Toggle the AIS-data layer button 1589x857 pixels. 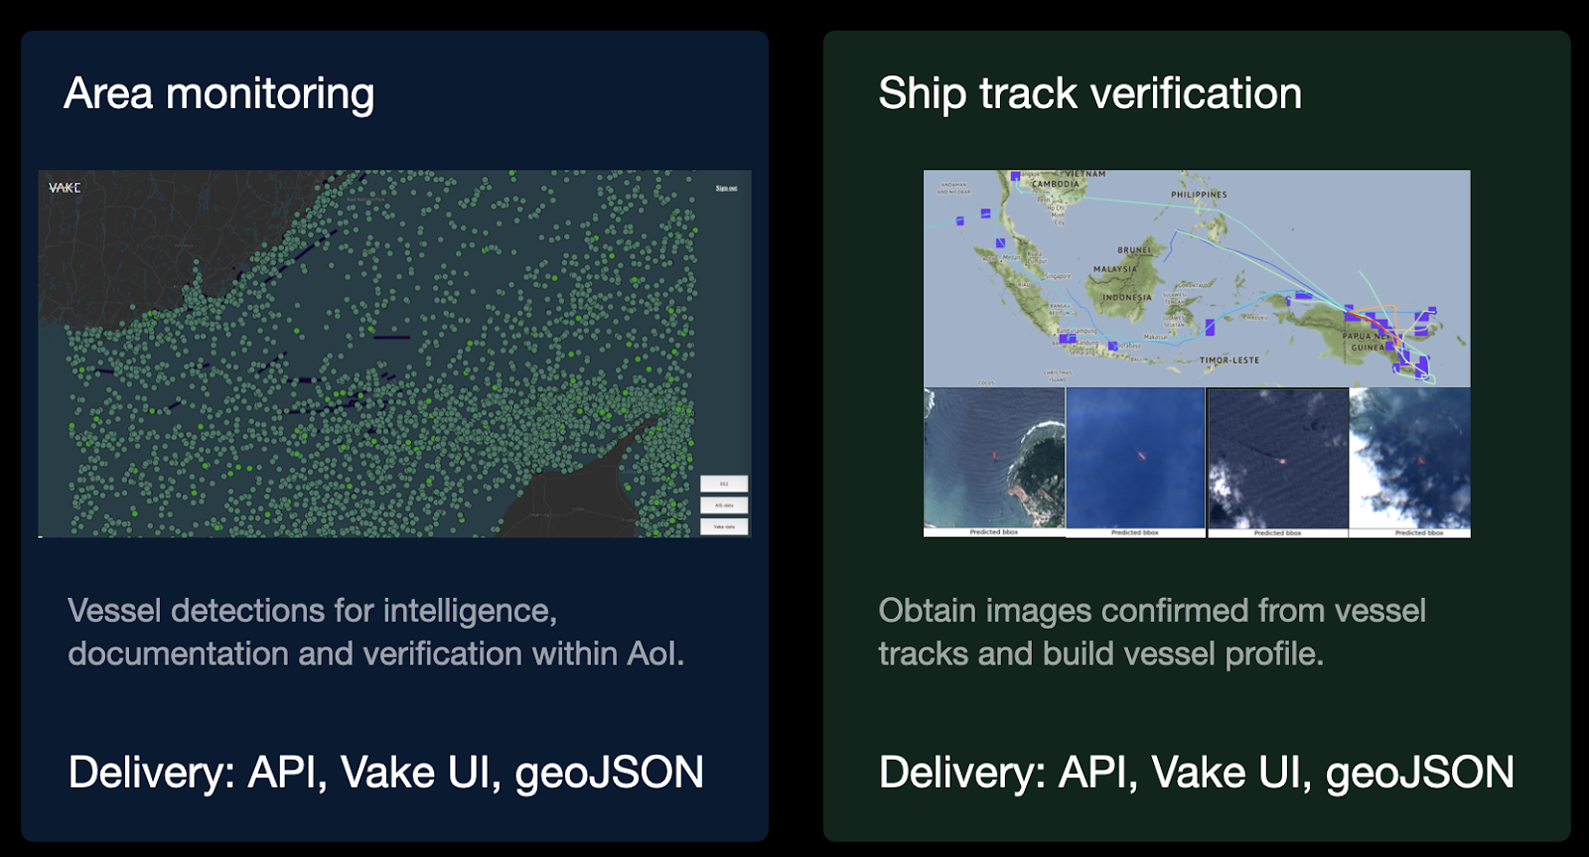[x=724, y=505]
